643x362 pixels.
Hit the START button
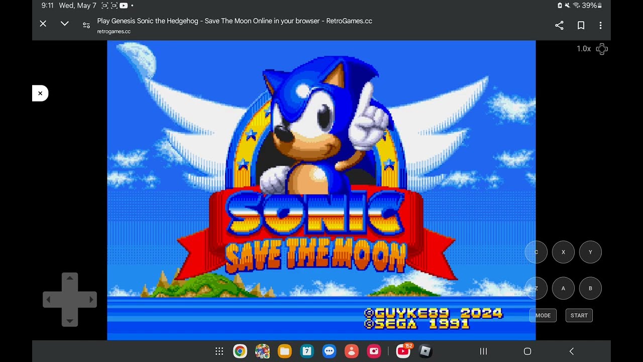point(579,315)
